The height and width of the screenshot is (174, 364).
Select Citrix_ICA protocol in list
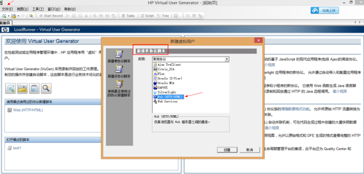pos(164,69)
